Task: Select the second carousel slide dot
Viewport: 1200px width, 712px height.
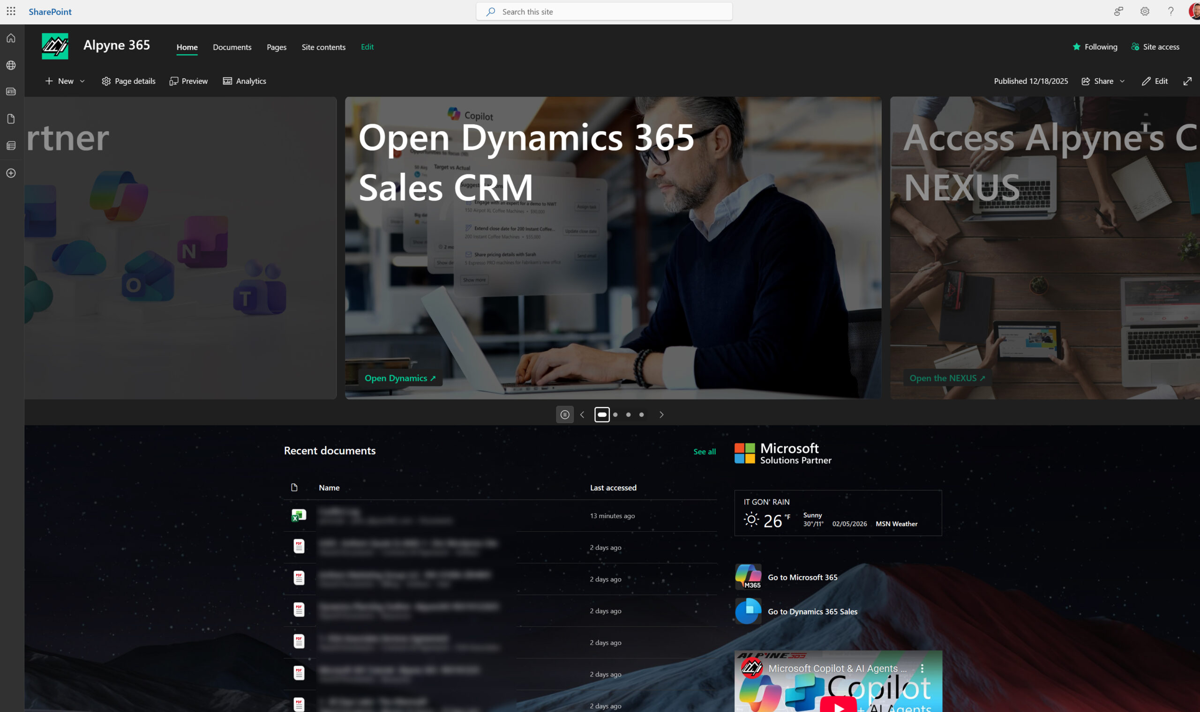Action: [x=615, y=415]
